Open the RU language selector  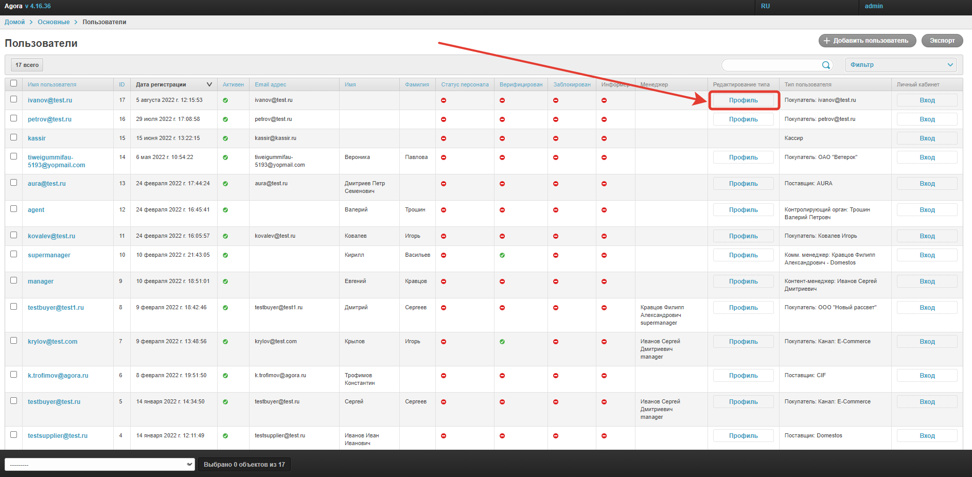765,6
